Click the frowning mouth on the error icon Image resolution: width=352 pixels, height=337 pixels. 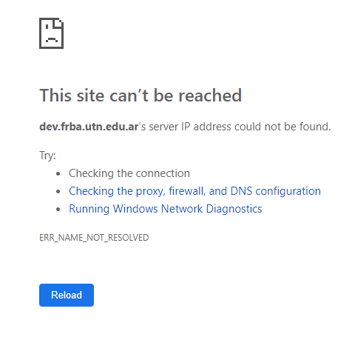coord(52,40)
